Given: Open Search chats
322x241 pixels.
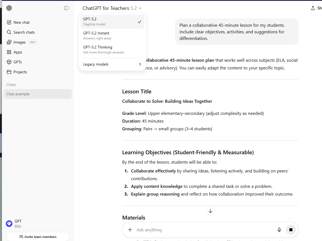Looking at the screenshot, I should coord(24,32).
